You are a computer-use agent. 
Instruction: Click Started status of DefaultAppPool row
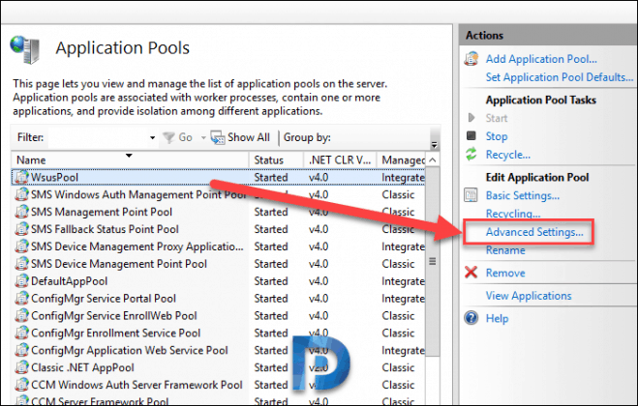click(x=271, y=281)
